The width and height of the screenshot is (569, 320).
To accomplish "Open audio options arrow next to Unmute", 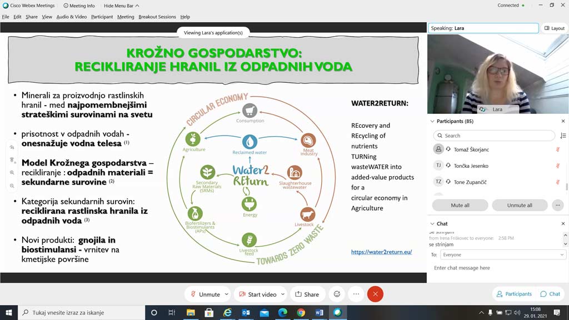I will click(227, 294).
